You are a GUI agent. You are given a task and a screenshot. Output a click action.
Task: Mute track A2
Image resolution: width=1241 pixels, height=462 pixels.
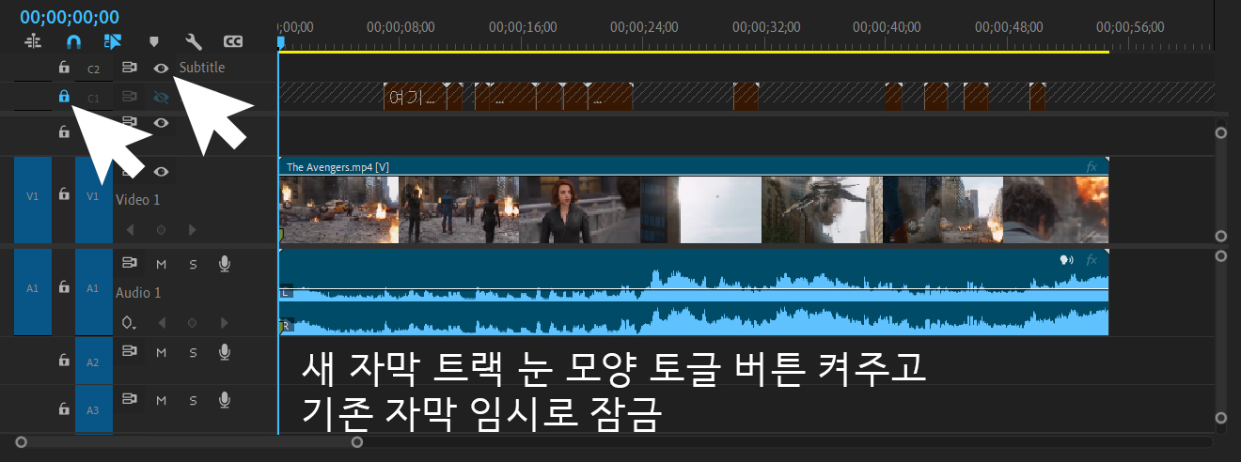click(161, 352)
